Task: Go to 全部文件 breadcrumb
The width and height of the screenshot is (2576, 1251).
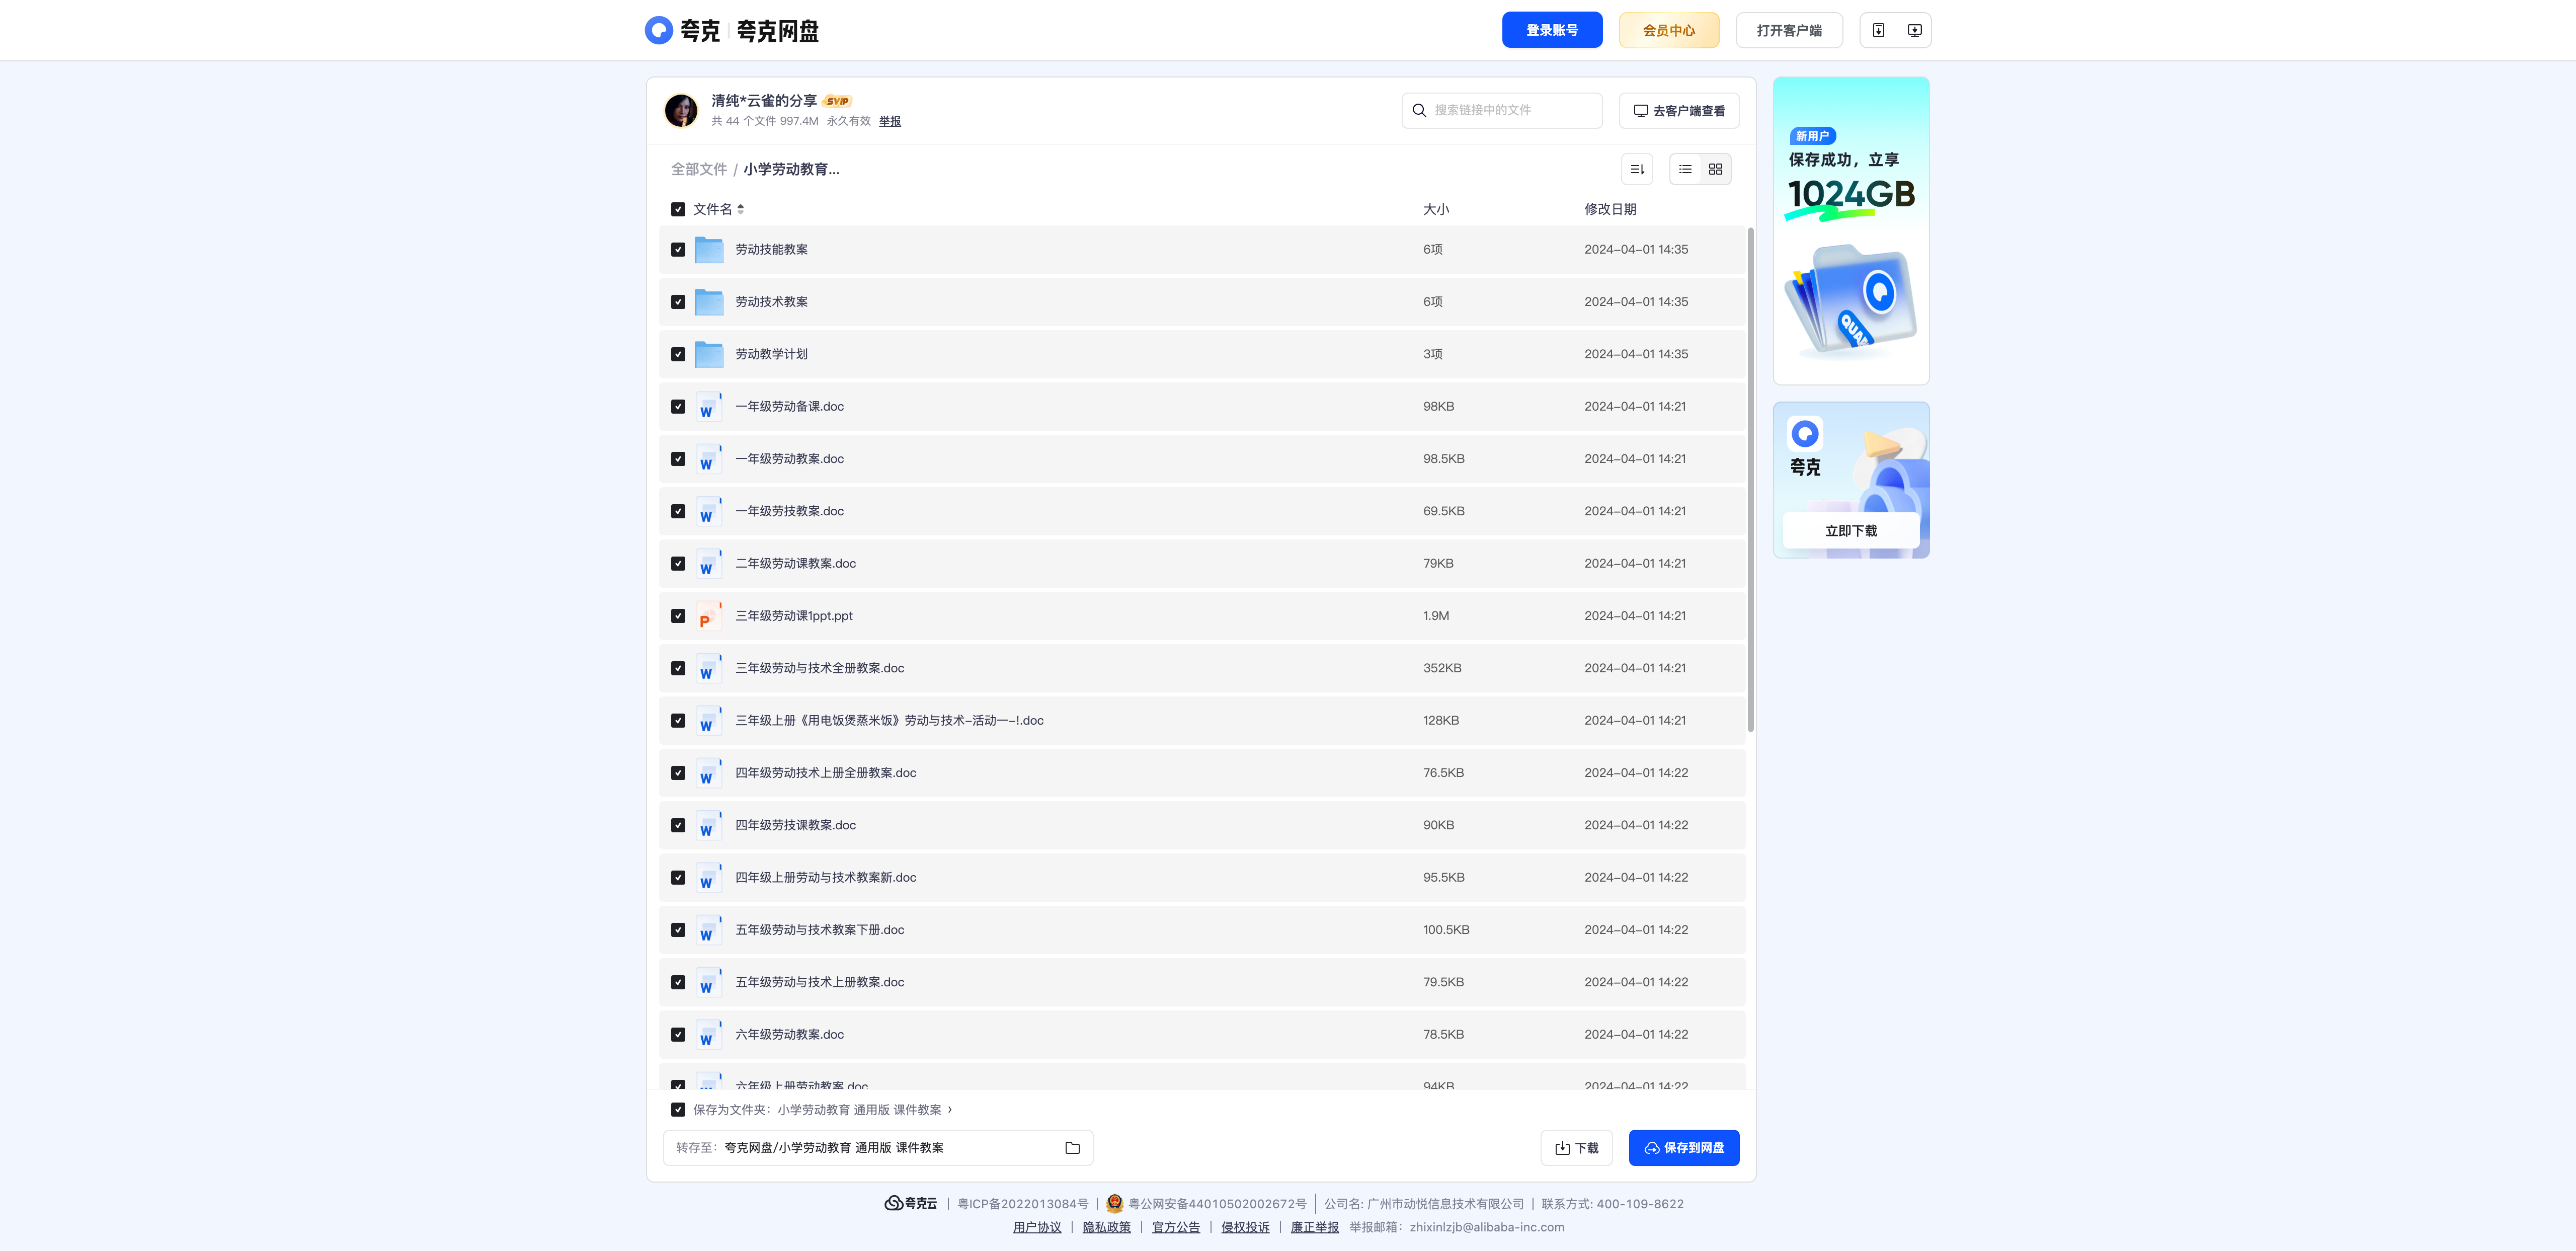Action: coord(699,169)
